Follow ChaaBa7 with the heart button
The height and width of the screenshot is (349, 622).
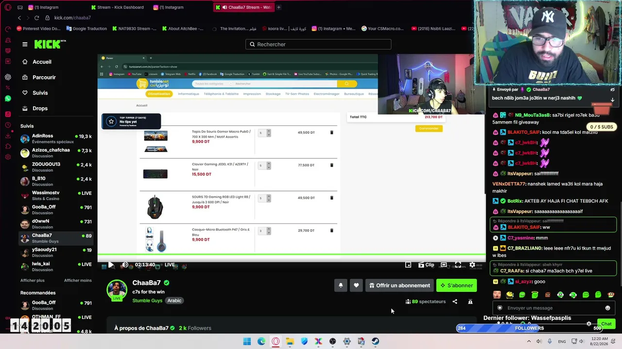pos(356,286)
